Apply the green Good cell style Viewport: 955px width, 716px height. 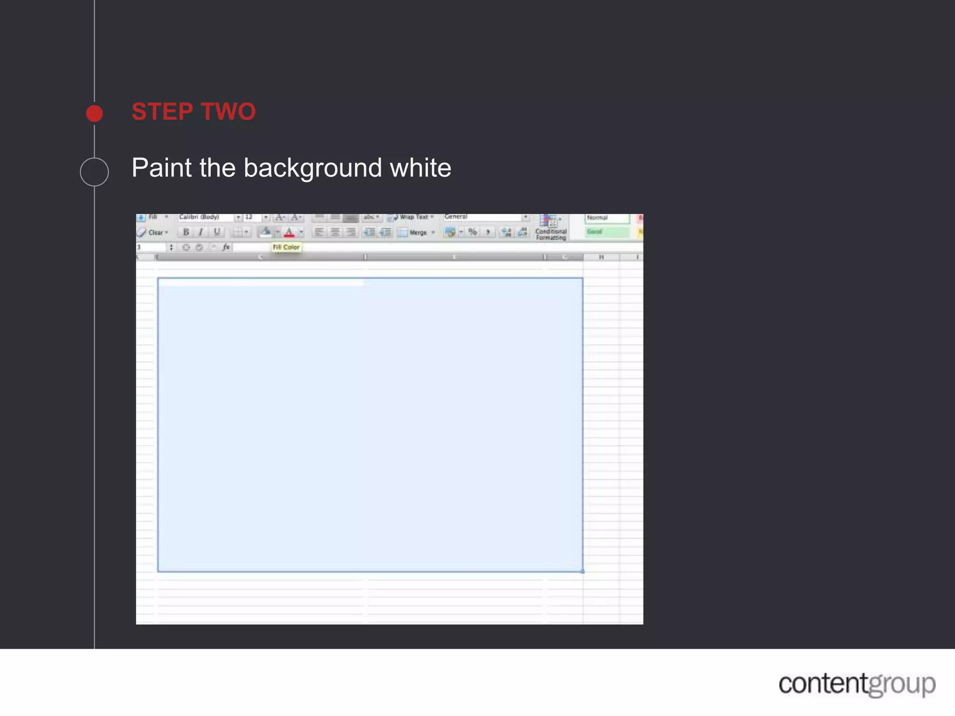click(x=607, y=232)
